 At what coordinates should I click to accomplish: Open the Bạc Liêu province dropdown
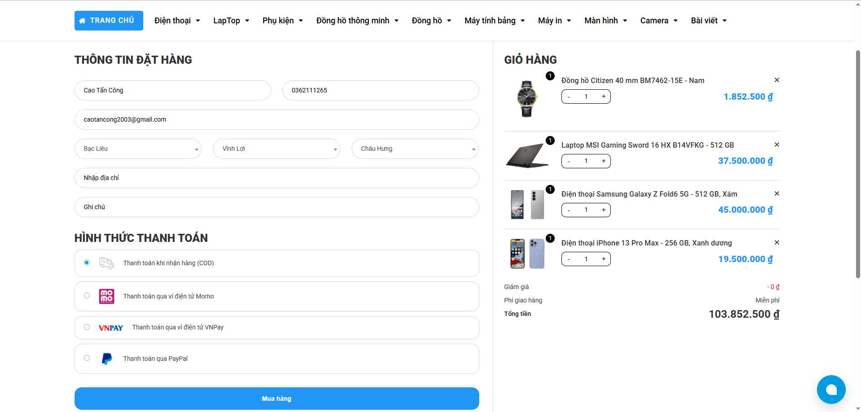(138, 149)
